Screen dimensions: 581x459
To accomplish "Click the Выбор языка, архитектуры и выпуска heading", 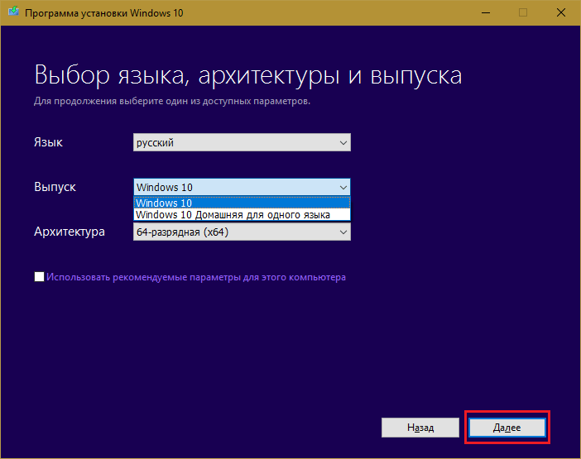I will [248, 75].
